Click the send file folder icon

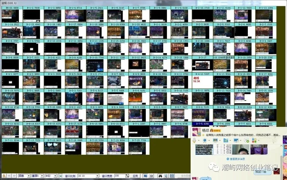226,140
